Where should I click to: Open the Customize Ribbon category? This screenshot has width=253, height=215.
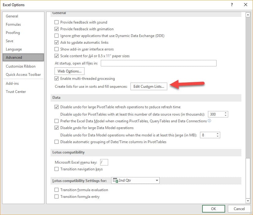click(21, 66)
